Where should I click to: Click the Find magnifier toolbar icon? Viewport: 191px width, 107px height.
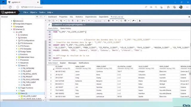coord(61,21)
